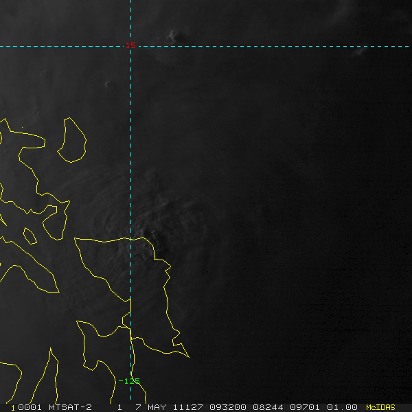The height and width of the screenshot is (412, 412).
Task: Select the MTSAT-2 satellite name text
Action: [x=70, y=407]
